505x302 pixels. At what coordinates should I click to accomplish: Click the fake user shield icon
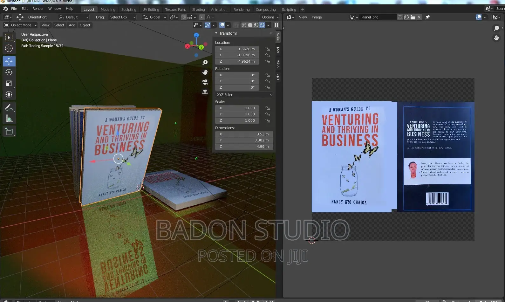tap(400, 17)
